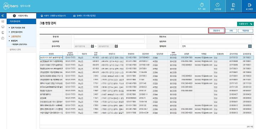Select the 업체상태 combo box showing 전체
This screenshot has width=256, height=129.
click(x=216, y=46)
